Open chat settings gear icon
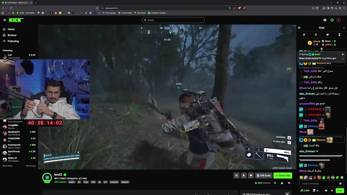 click(332, 191)
